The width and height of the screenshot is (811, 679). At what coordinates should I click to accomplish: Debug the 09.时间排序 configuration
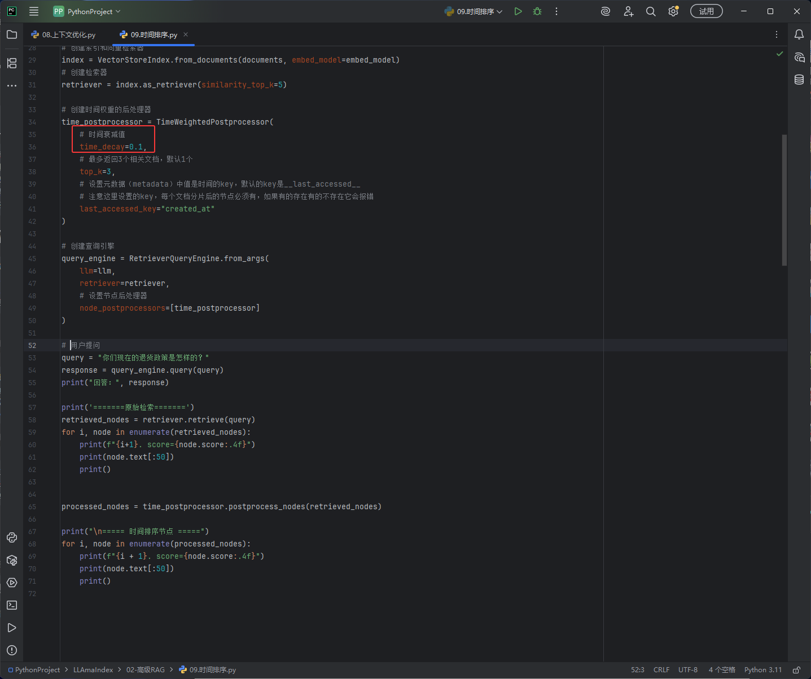[x=537, y=11]
